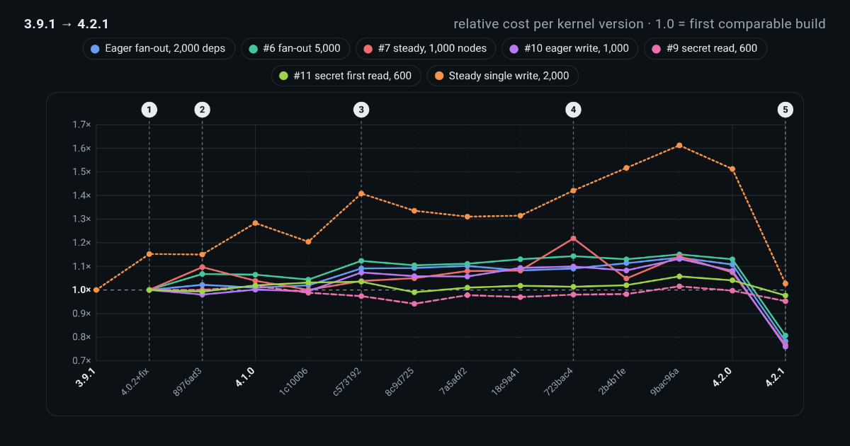
Task: Select annotation marker 1 above 4.0.2+fix
Action: pos(149,110)
